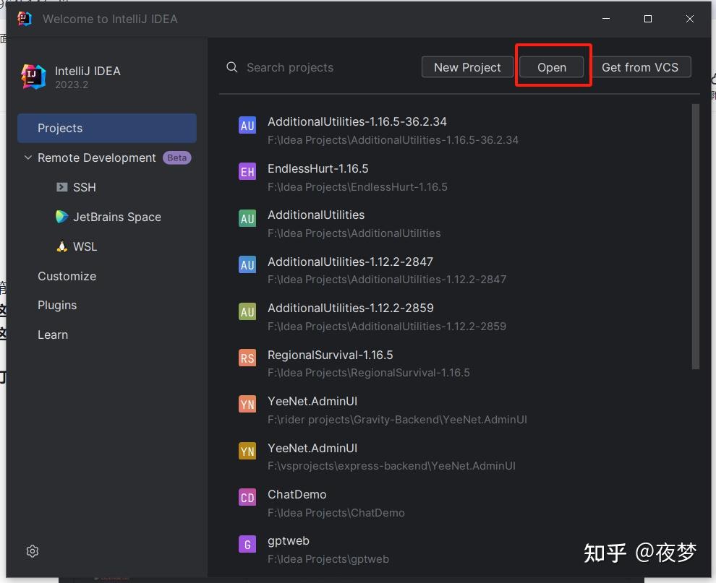The height and width of the screenshot is (583, 716).
Task: Click the JetBrains Space icon
Action: 61,217
